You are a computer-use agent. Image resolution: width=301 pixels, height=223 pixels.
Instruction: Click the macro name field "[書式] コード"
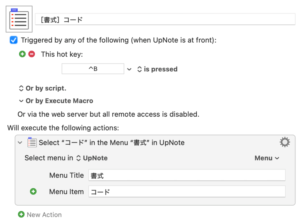click(165, 20)
